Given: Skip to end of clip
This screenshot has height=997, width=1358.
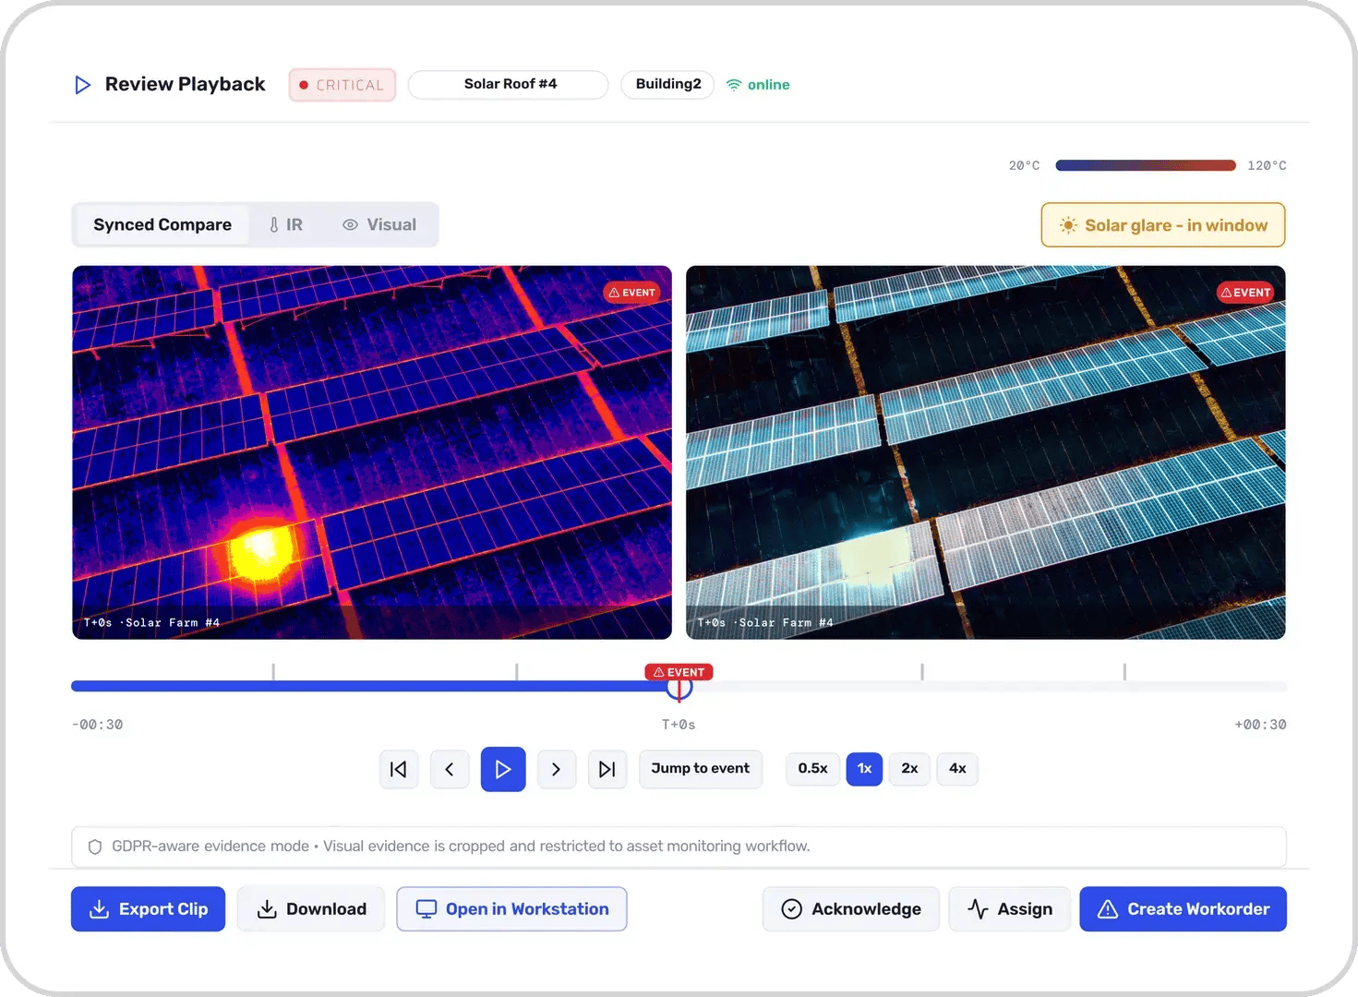Looking at the screenshot, I should 607,769.
